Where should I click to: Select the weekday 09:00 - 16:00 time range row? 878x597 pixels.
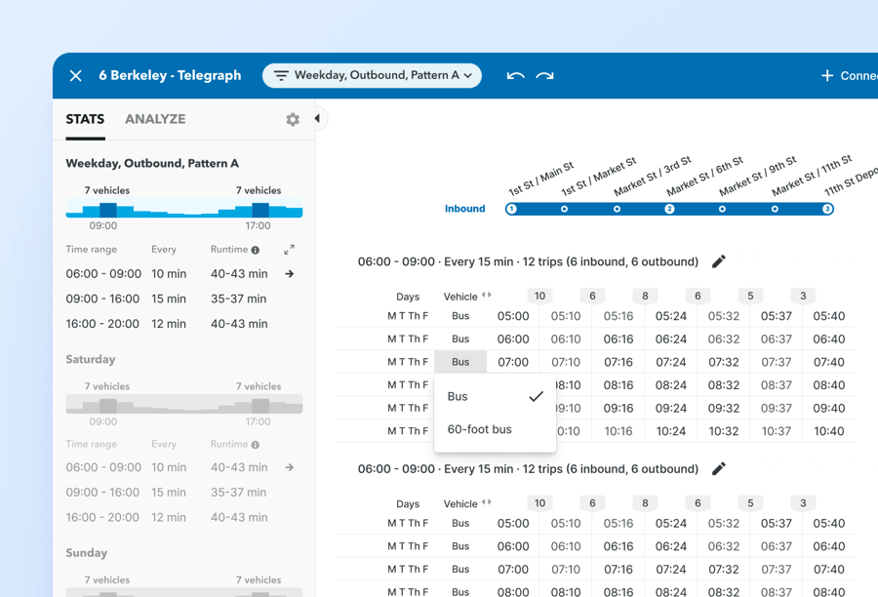point(180,299)
